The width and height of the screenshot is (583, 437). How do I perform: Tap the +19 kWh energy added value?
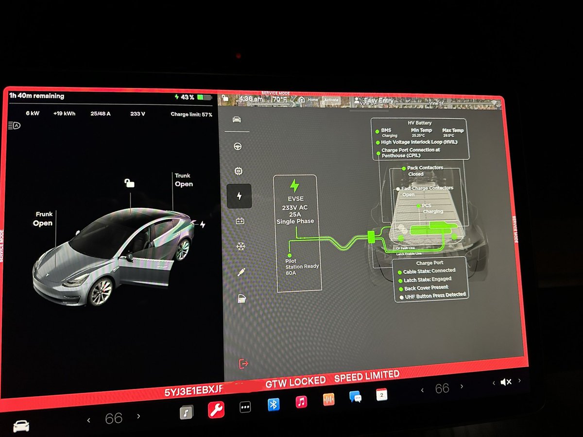pyautogui.click(x=65, y=114)
